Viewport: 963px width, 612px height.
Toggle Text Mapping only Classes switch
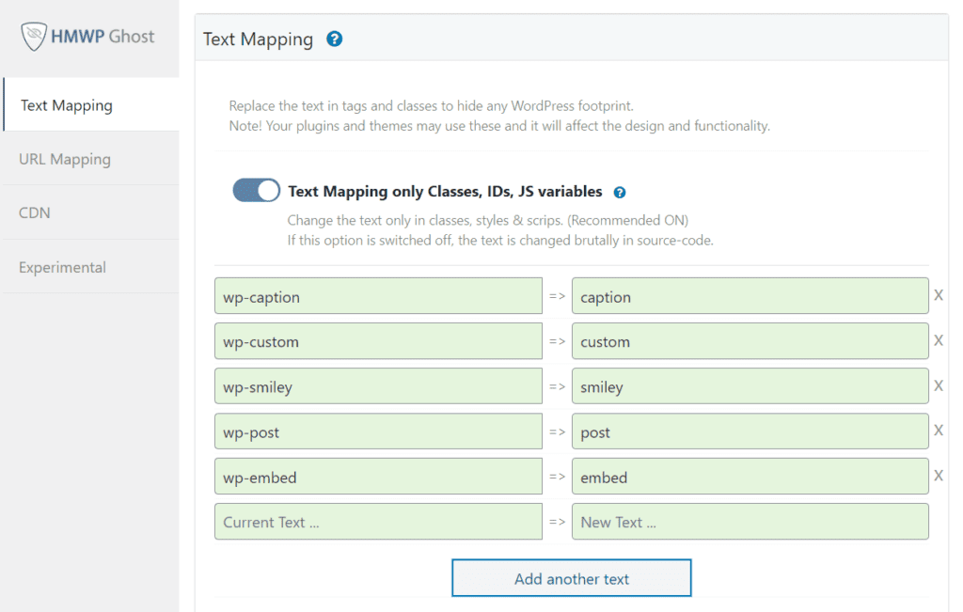(x=257, y=191)
